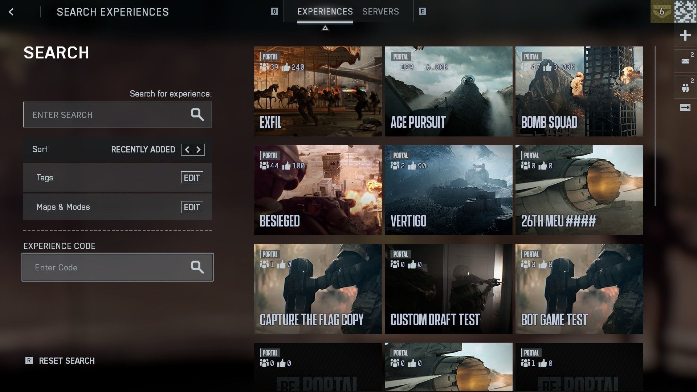Switch to the Servers tab
697x392 pixels.
[380, 12]
